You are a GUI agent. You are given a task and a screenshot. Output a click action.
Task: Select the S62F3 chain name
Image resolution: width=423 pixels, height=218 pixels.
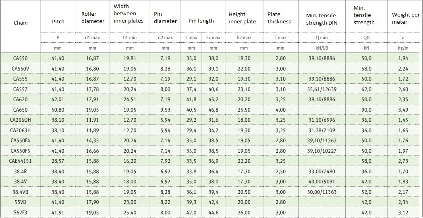click(x=21, y=213)
